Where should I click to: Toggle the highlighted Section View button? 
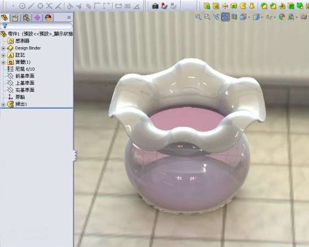[x=225, y=17]
